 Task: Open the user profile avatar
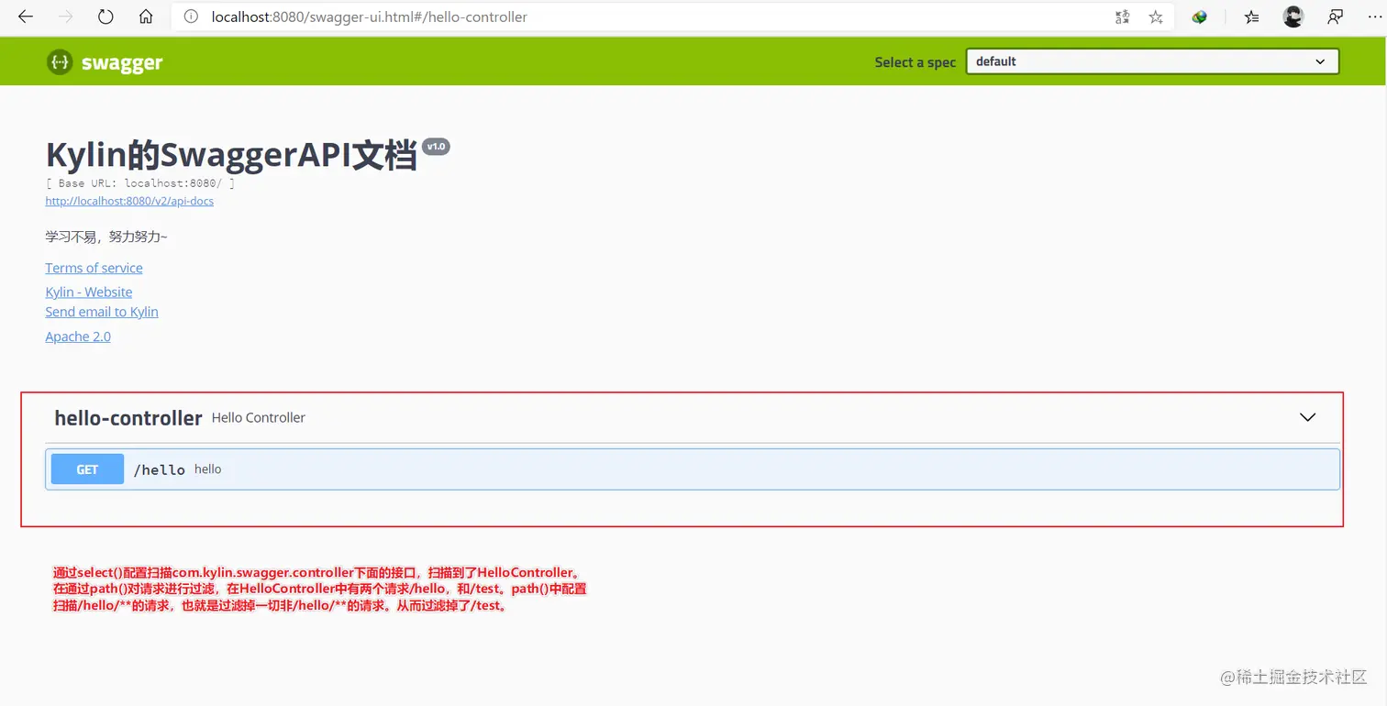click(1293, 17)
